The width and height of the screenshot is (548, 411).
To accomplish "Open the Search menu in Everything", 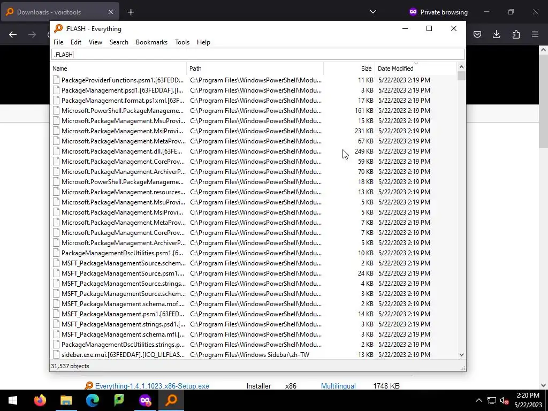I will pos(119,42).
